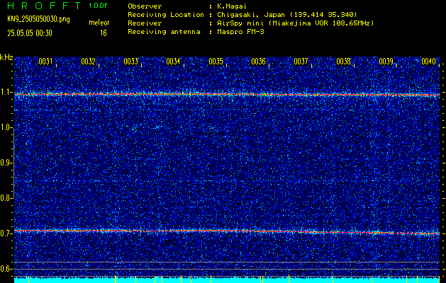Select the Chigasaki, Japan coordinates text
Screen dimensions: 446x283
point(287,15)
